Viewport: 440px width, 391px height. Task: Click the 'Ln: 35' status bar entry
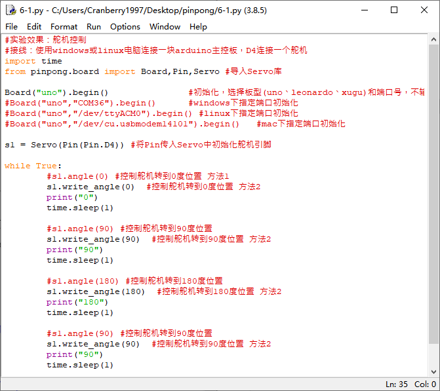(397, 384)
